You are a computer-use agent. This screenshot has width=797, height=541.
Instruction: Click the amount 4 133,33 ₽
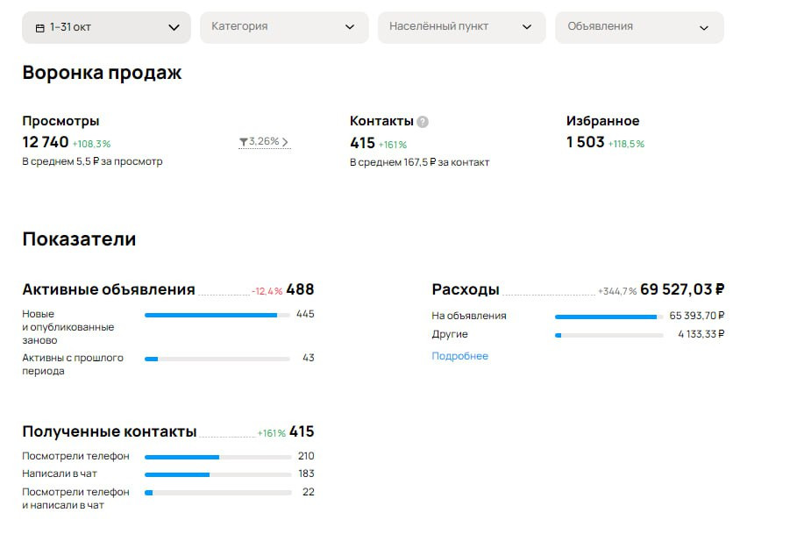(x=701, y=334)
